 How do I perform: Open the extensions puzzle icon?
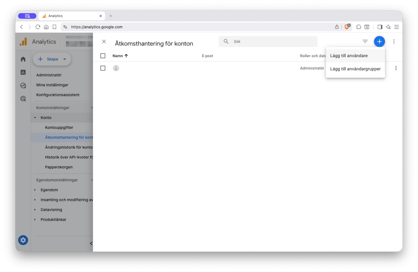point(358,27)
